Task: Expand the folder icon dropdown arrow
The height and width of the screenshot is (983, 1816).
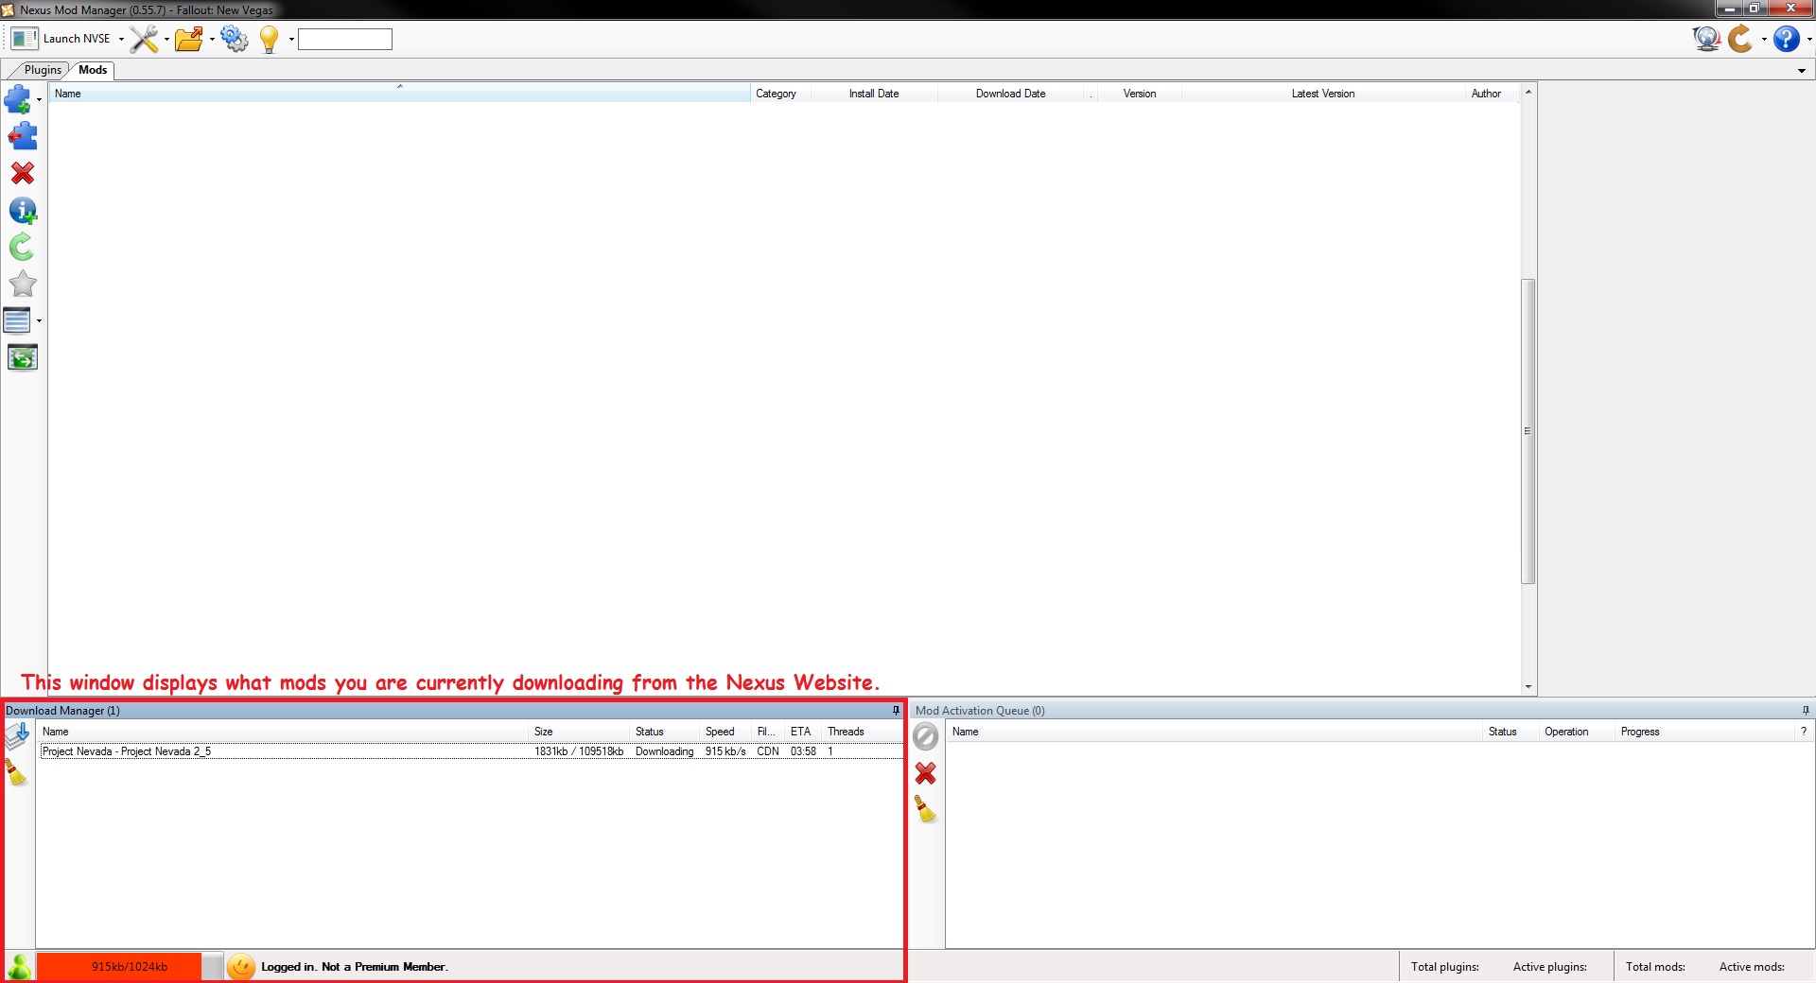Action: [x=212, y=40]
